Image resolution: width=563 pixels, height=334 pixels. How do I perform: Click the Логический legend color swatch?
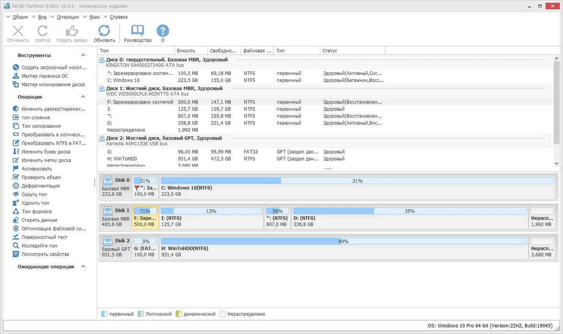click(141, 314)
